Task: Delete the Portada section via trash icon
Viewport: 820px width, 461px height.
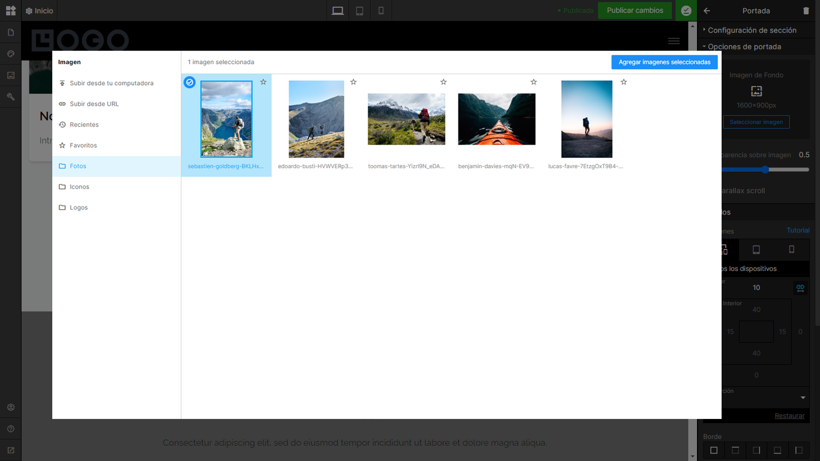Action: point(806,10)
